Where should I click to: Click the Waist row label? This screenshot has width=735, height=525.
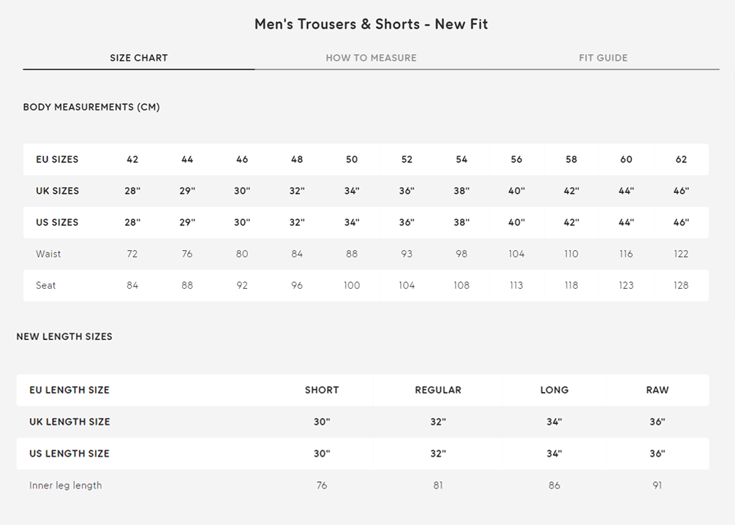click(48, 254)
